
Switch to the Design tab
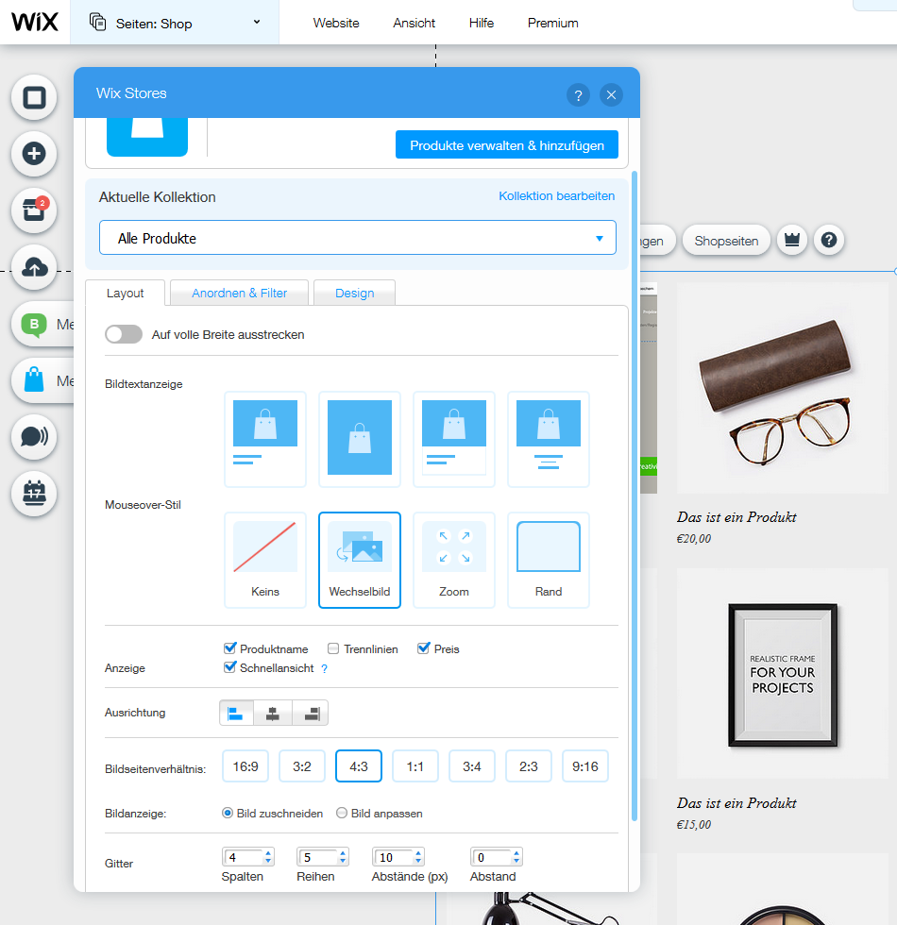354,294
